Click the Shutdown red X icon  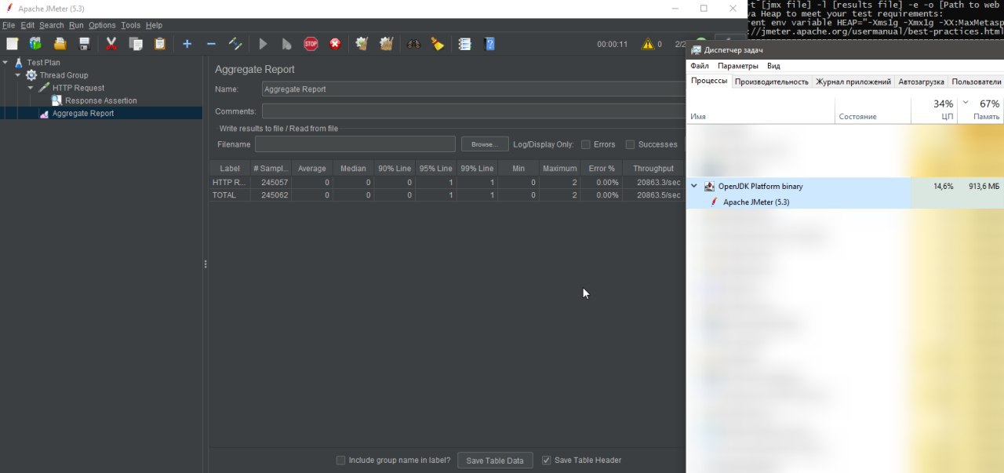pyautogui.click(x=335, y=44)
